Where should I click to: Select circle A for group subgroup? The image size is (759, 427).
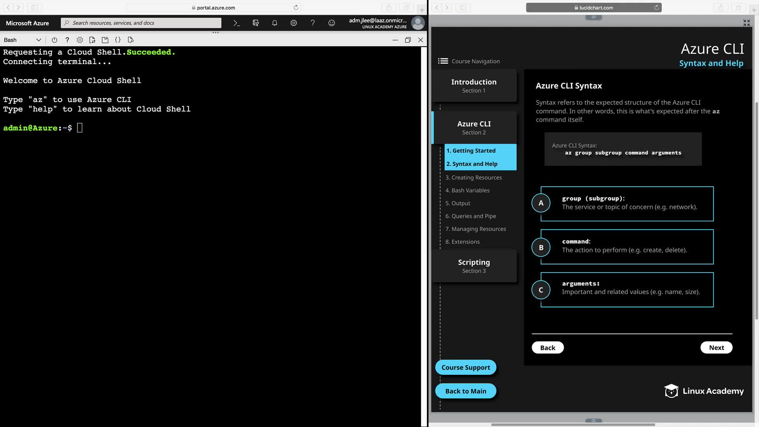[x=541, y=203]
